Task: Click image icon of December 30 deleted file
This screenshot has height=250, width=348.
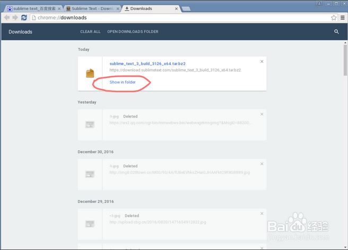Action: coord(90,174)
